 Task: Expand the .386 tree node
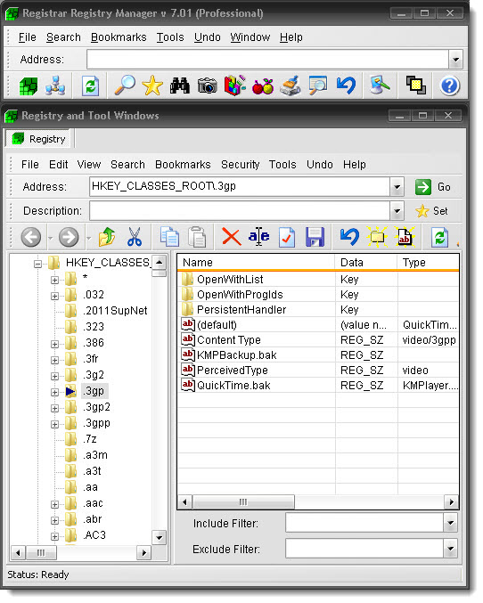click(x=54, y=344)
